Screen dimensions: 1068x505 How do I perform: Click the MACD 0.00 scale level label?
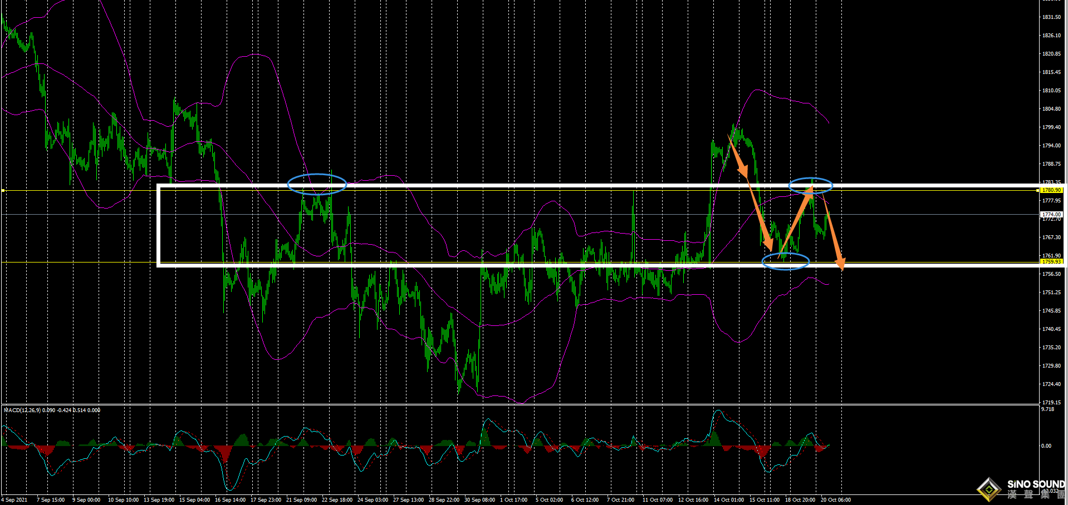click(x=1046, y=446)
